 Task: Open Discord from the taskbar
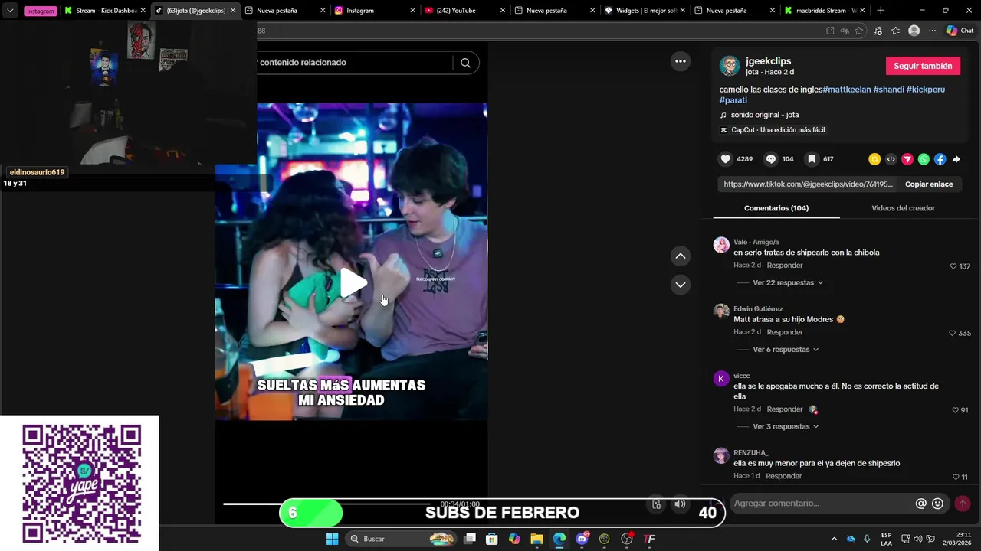coord(582,539)
